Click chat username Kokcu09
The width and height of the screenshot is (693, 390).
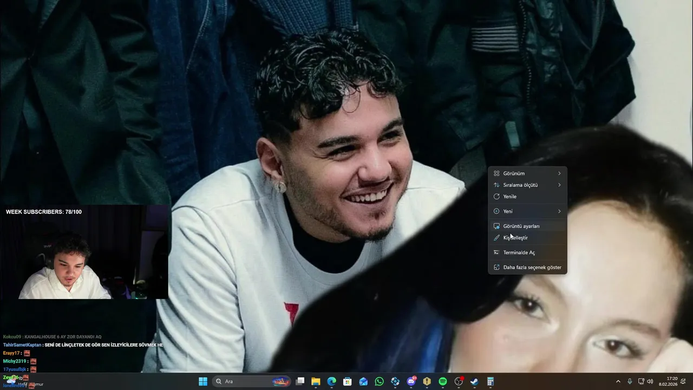point(12,337)
